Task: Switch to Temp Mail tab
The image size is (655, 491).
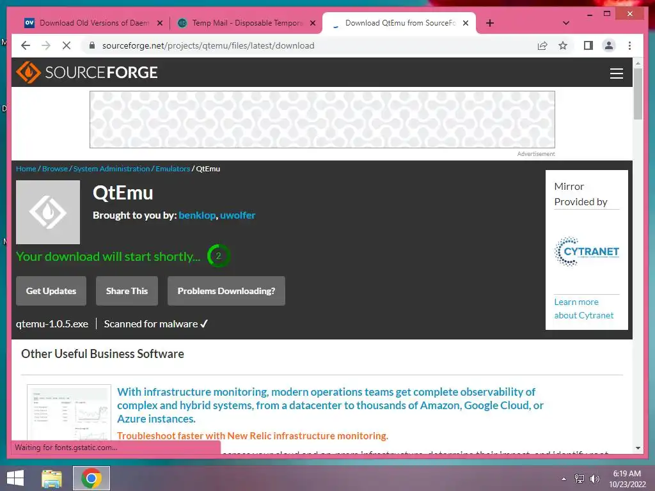Action: tap(246, 23)
